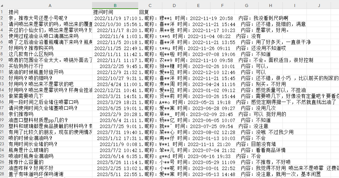
Task: Select the cell with time 2022/11/19 17:10
Action: tap(115, 18)
